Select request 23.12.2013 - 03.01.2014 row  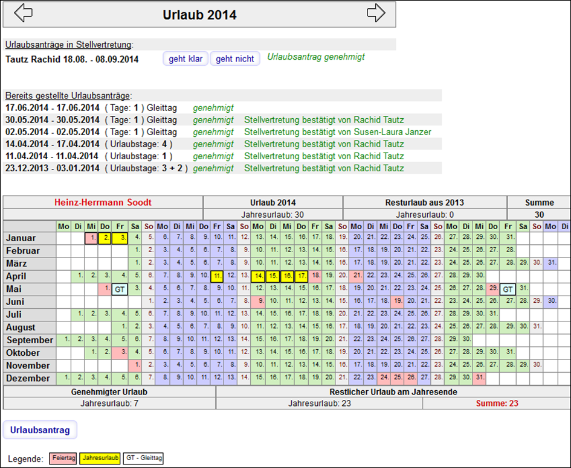pos(222,168)
